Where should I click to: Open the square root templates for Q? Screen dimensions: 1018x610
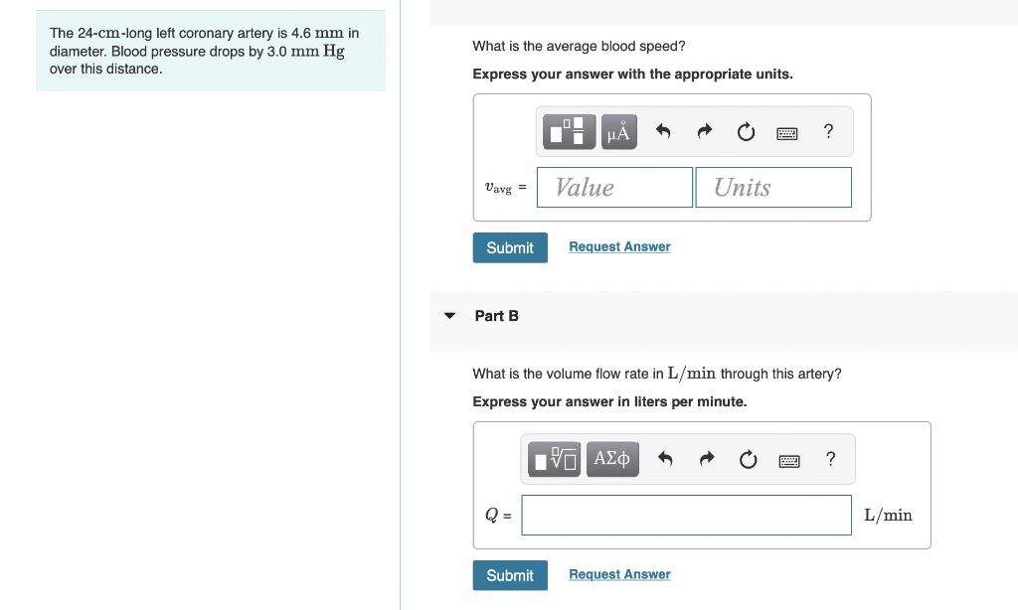(x=554, y=459)
